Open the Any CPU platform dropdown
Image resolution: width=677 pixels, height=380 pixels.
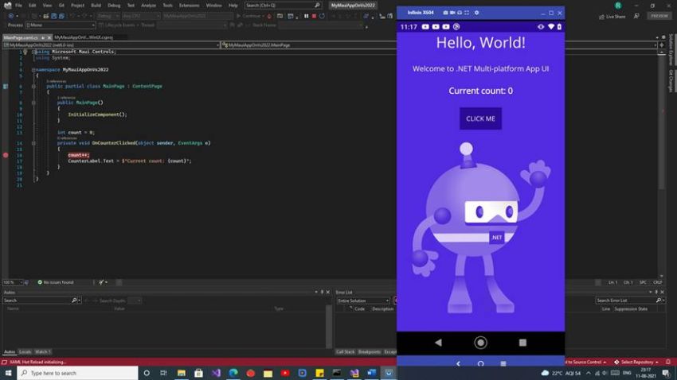(141, 16)
